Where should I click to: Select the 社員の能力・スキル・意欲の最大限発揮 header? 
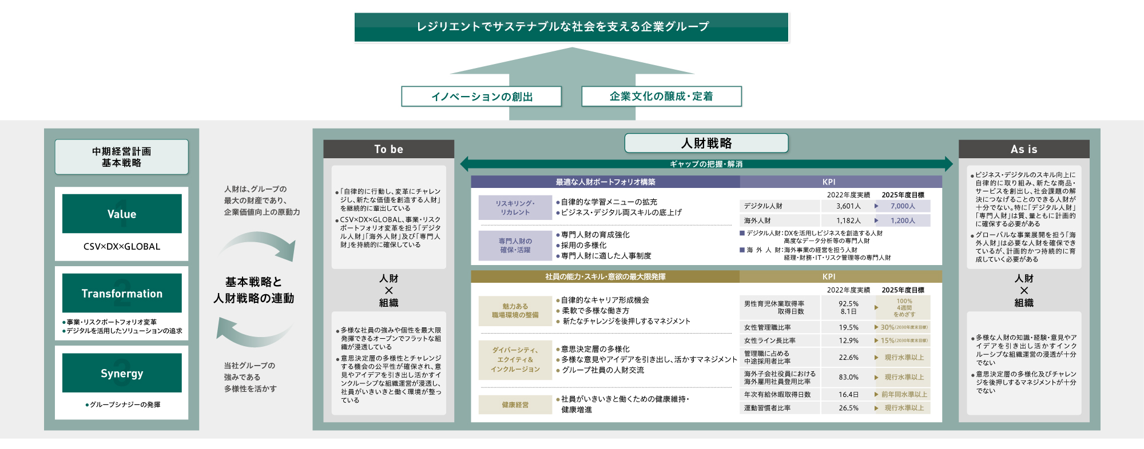(x=605, y=276)
